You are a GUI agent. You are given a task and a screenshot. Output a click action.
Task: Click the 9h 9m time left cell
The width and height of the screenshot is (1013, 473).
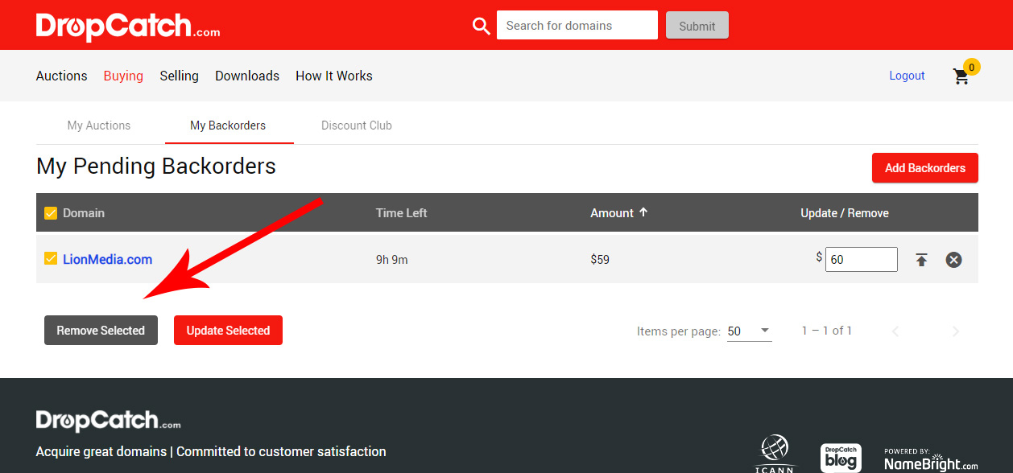pos(392,260)
